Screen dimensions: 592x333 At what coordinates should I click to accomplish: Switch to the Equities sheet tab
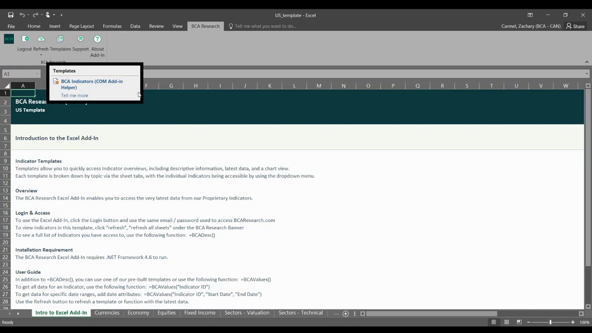pos(166,313)
